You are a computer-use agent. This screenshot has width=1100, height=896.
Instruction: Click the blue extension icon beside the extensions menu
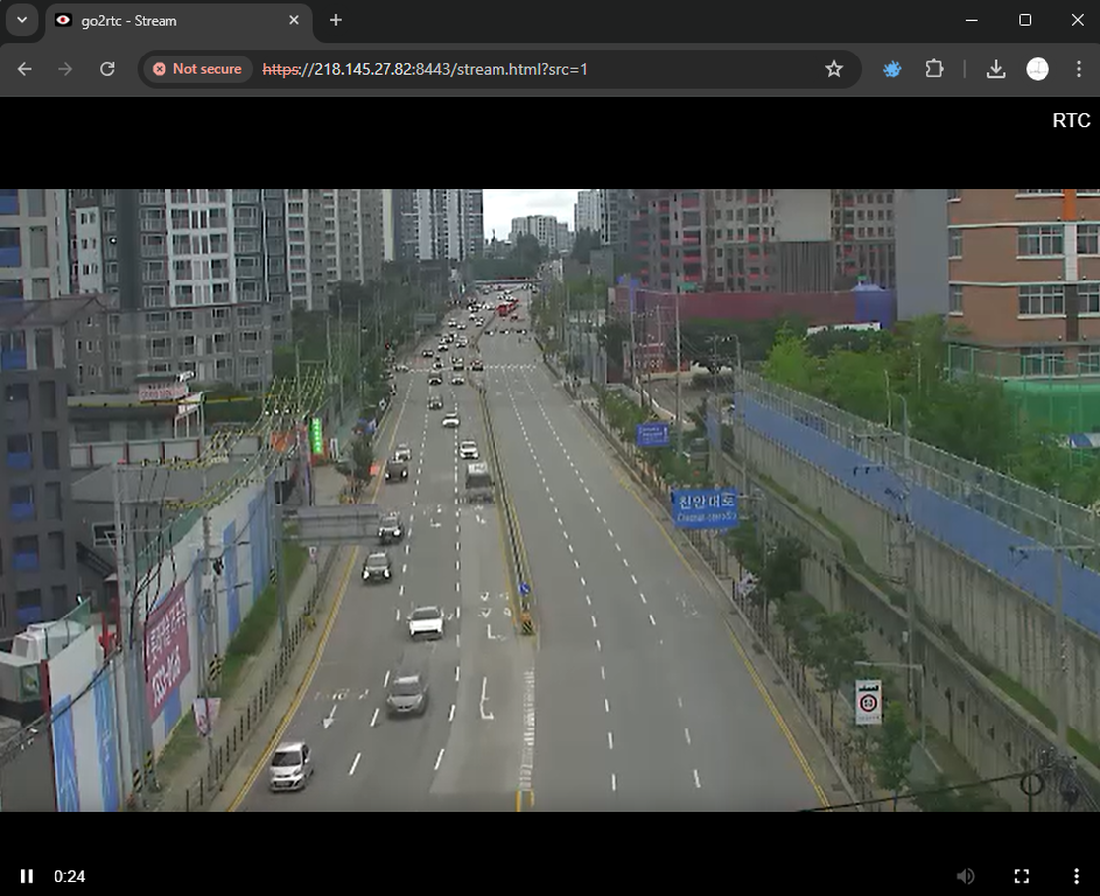point(891,69)
